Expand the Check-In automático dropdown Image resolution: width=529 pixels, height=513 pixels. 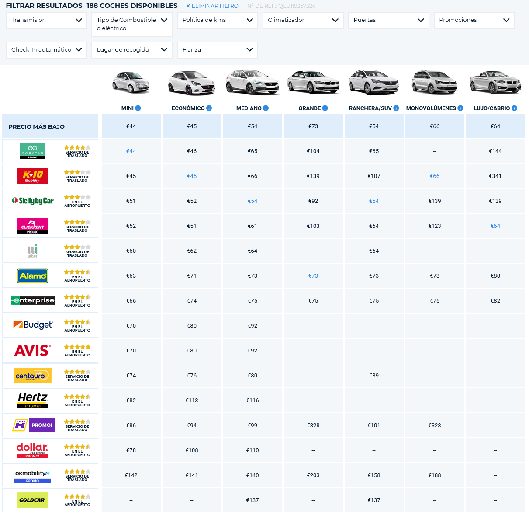coord(46,50)
